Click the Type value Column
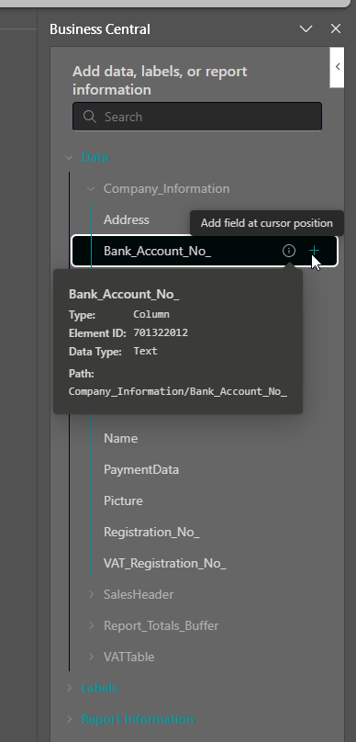This screenshot has width=356, height=742. [151, 314]
